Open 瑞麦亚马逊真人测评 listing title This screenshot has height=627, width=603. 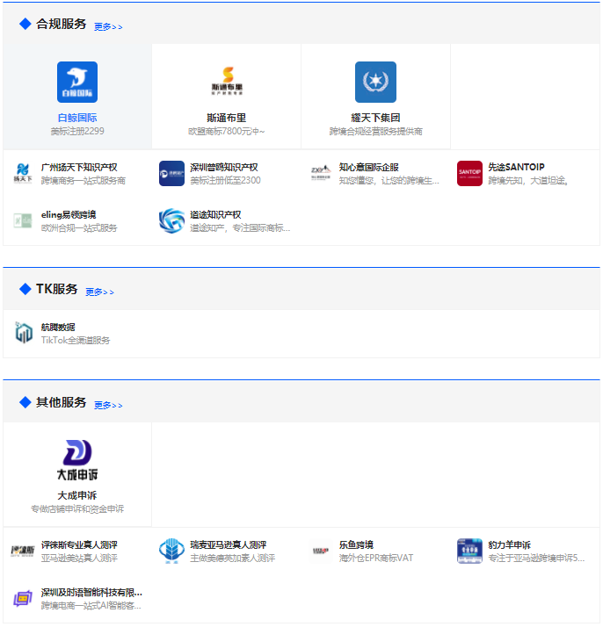[x=228, y=544]
